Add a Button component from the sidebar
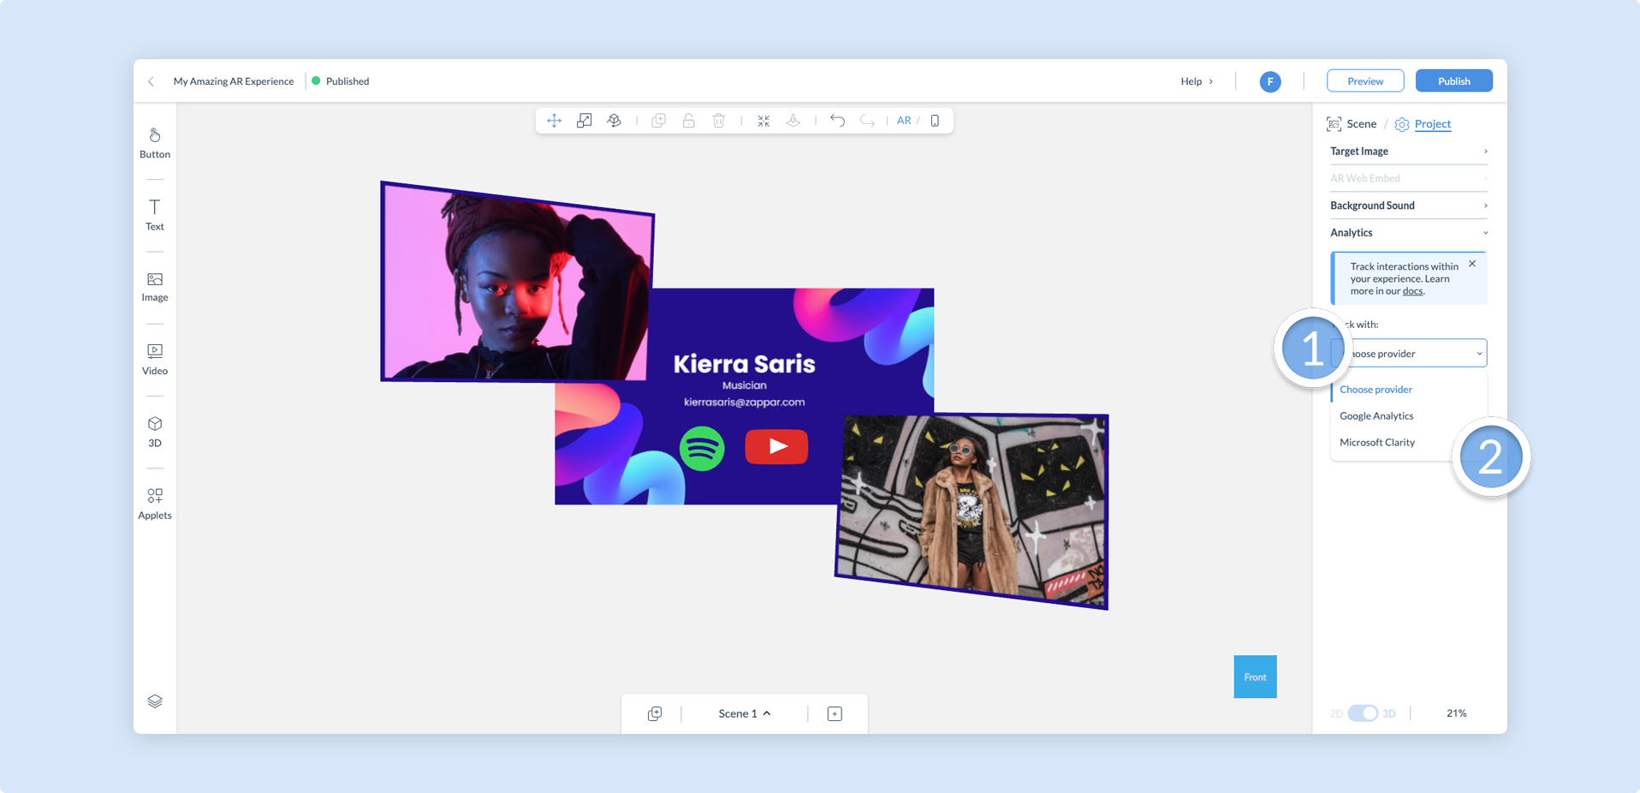 pos(155,143)
